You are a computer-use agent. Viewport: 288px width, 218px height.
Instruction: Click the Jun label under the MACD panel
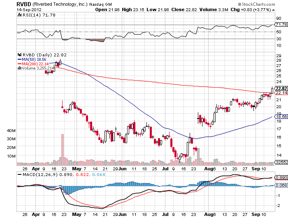click(122, 214)
